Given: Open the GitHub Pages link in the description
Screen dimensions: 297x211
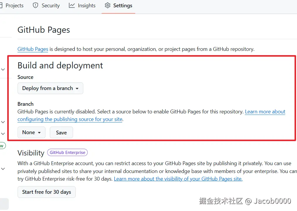Looking at the screenshot, I should pos(33,49).
